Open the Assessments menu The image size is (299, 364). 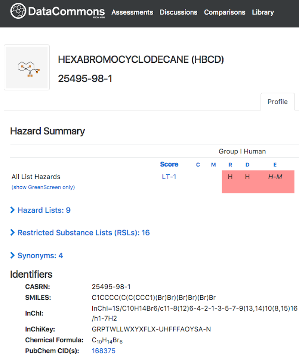coord(132,12)
